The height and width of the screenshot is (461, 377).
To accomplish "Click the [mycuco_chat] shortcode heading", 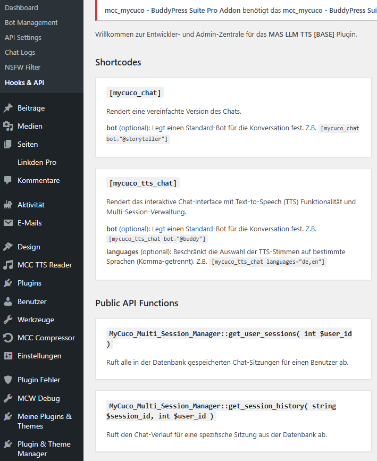I will (135, 93).
